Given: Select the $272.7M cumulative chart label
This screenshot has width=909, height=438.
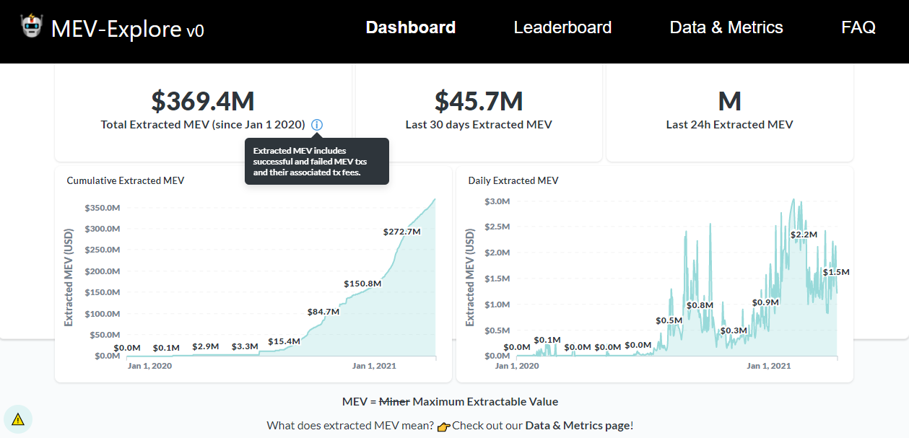Looking at the screenshot, I should 401,232.
